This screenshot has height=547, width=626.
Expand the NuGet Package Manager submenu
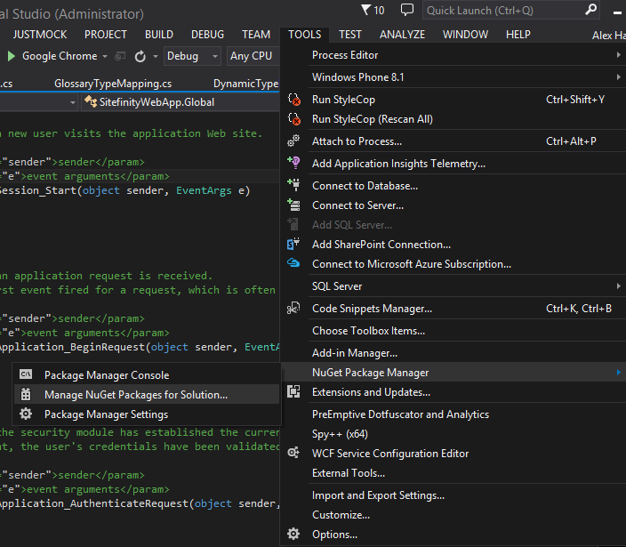pyautogui.click(x=618, y=372)
